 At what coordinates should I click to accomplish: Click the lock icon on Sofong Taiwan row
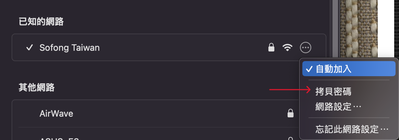point(271,47)
